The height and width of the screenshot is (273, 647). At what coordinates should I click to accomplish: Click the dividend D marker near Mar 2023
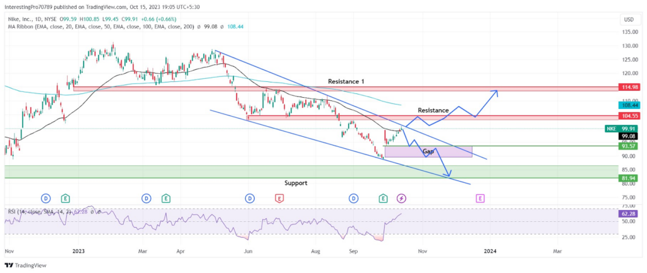click(x=147, y=199)
